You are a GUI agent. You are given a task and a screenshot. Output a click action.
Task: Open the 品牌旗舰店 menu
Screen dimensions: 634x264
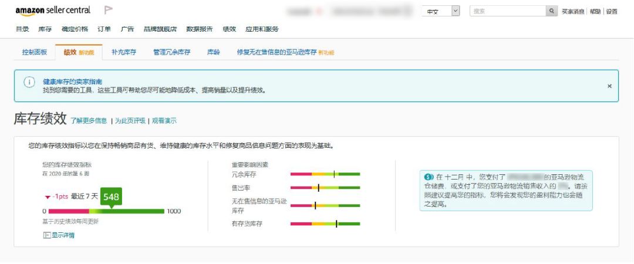coord(160,29)
